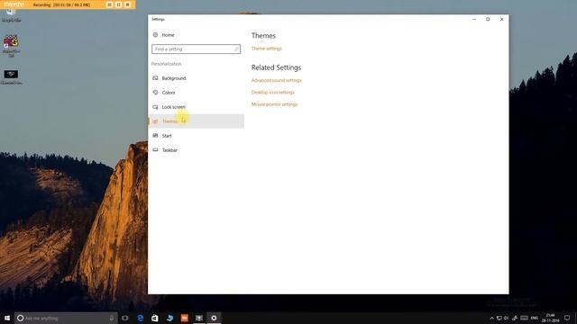The image size is (577, 324).
Task: Open the colorful desktop shortcut with S logo
Action: coord(11,46)
